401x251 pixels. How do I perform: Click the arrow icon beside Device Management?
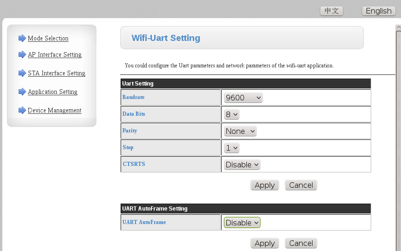[x=22, y=110]
